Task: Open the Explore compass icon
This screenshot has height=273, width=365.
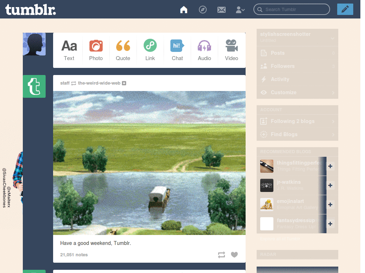Action: pos(203,10)
